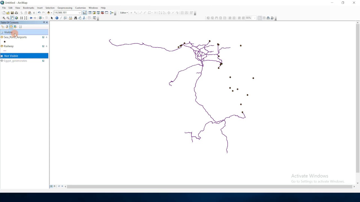Collapse Railway layer legend chevron
The image size is (360, 202).
[x=46, y=46]
